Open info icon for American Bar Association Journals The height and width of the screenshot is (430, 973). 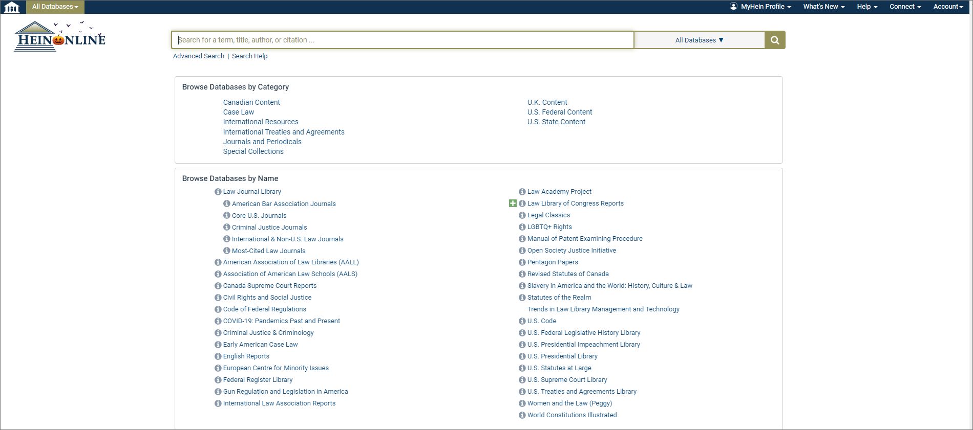[x=226, y=203]
